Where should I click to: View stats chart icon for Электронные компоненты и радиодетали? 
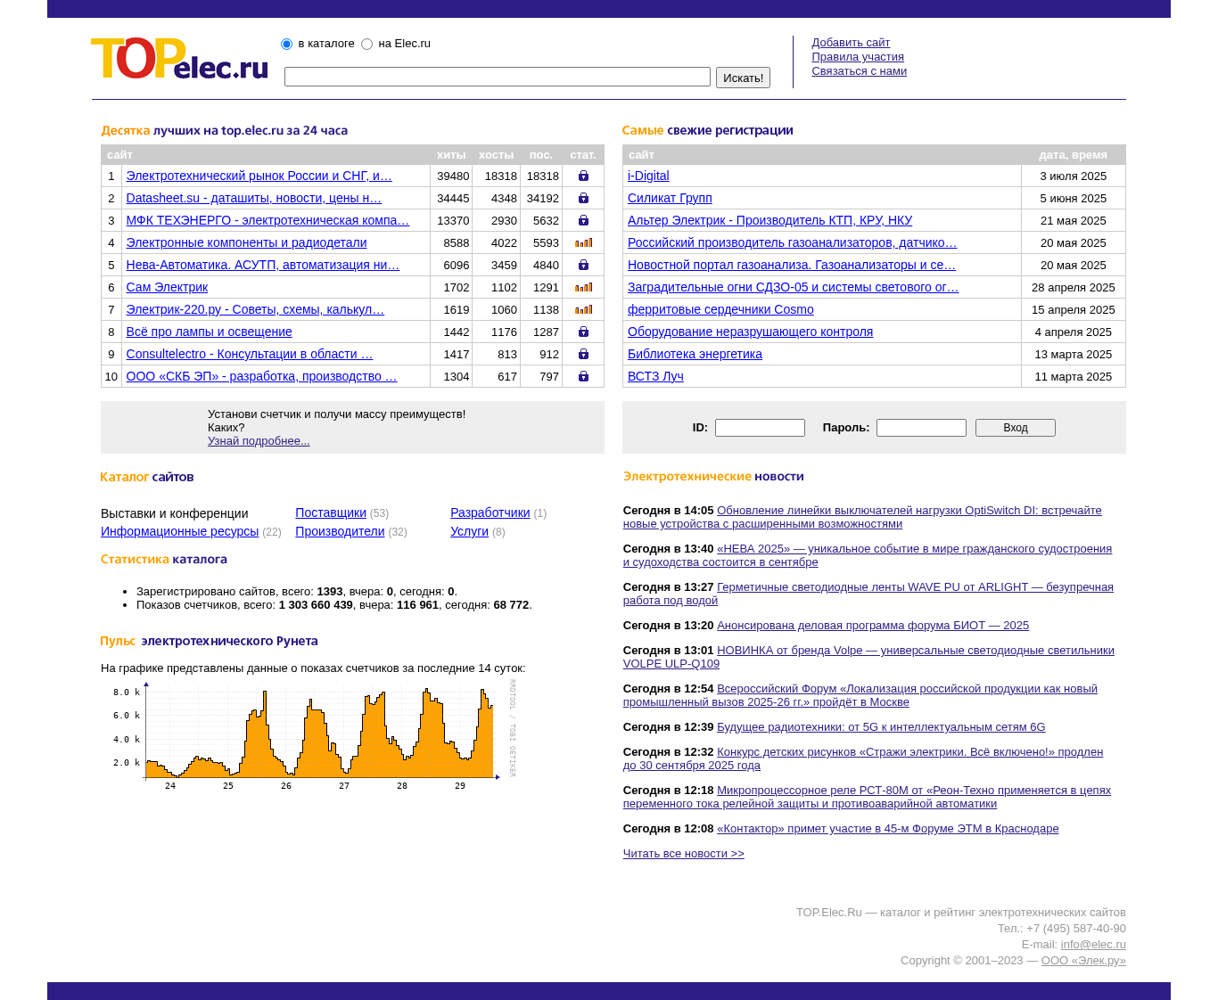(x=583, y=242)
